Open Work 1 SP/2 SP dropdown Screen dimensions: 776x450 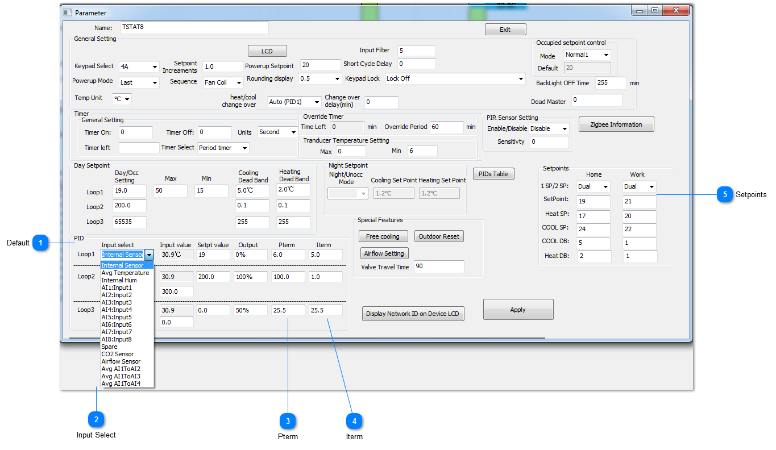640,186
